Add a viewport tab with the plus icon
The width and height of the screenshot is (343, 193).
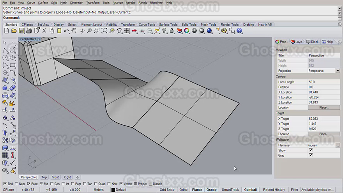[77, 177]
